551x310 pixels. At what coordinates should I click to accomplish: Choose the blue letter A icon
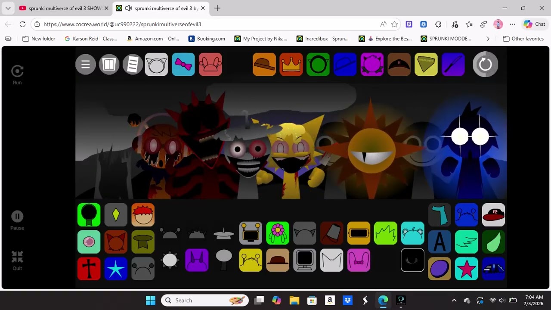[440, 242]
